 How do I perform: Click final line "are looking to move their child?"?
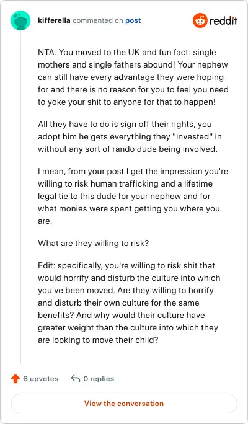coord(98,340)
